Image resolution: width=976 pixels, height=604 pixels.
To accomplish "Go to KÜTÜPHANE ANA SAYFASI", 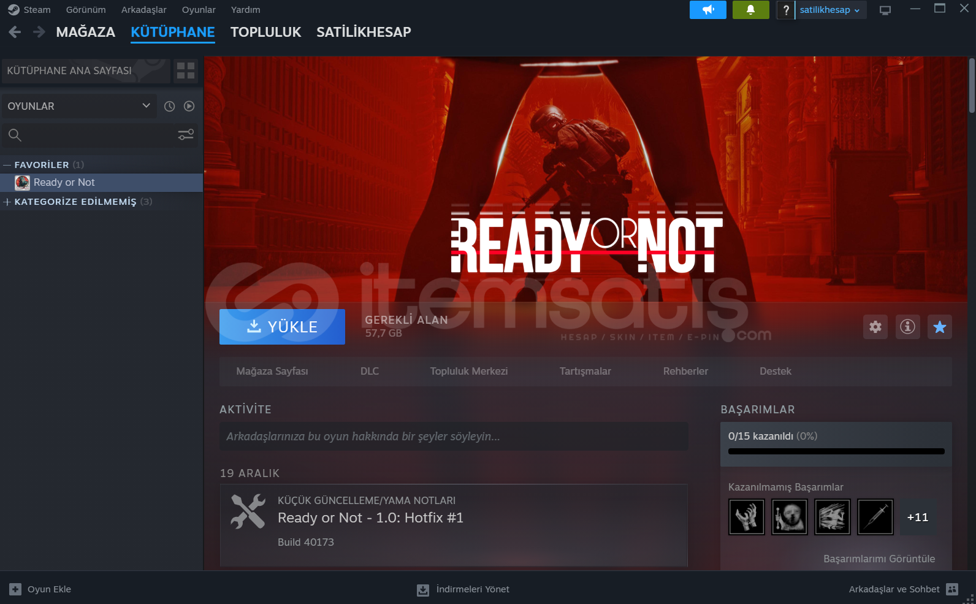I will (x=86, y=71).
